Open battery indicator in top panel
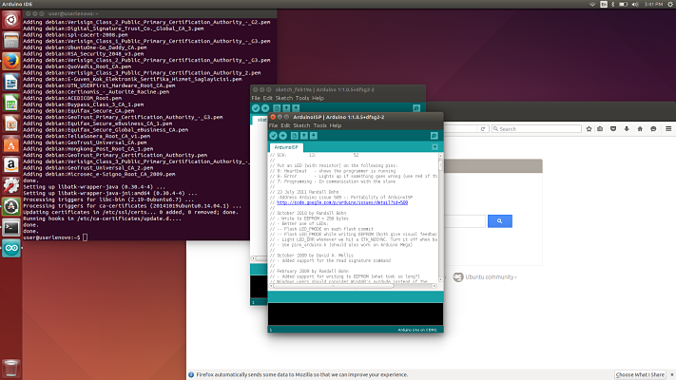The image size is (676, 380). [624, 4]
